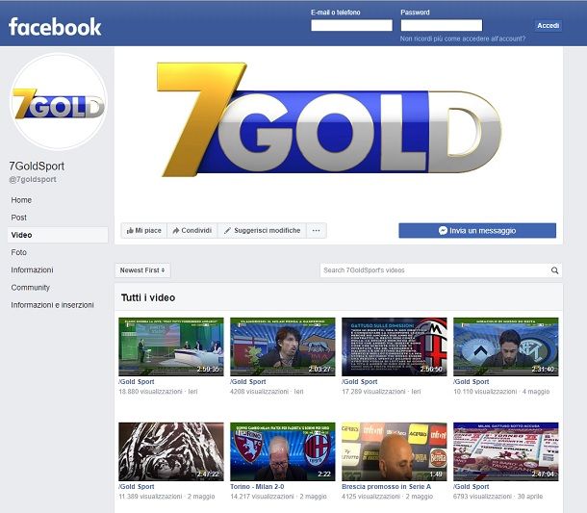The width and height of the screenshot is (587, 513).
Task: Focus the E-mail o telefono field
Action: (x=351, y=25)
